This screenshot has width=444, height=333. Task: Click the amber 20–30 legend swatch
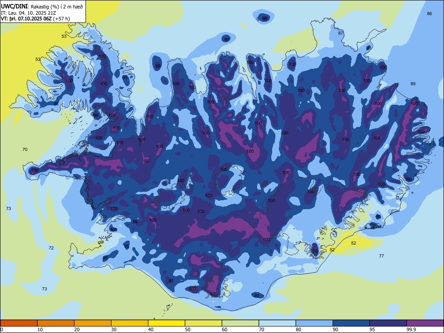93,323
